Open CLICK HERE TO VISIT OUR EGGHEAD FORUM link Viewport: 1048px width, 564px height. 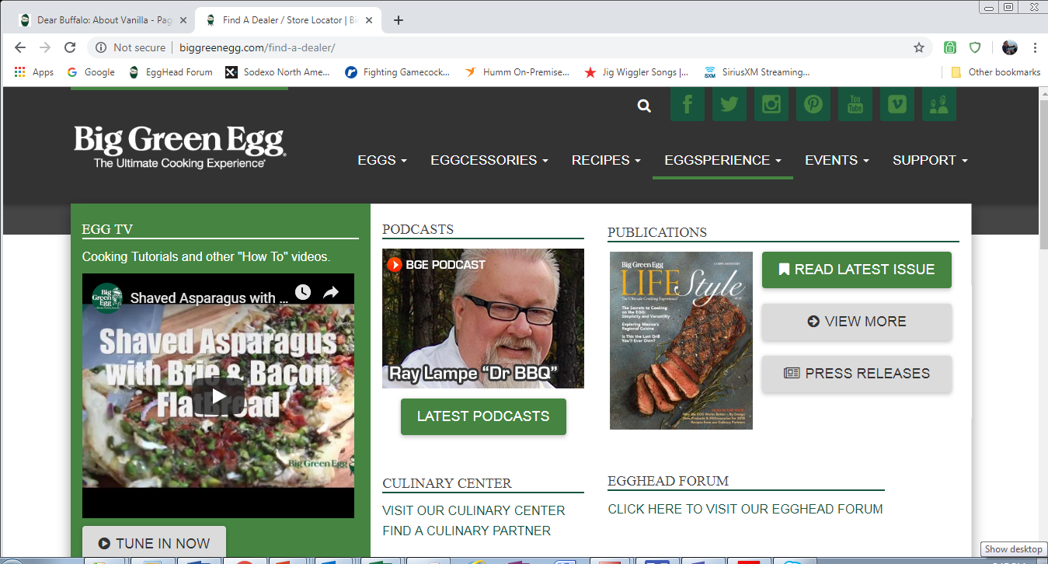[745, 510]
